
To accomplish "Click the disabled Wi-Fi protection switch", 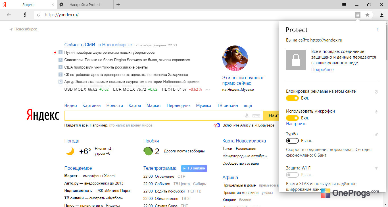I will click(x=292, y=175).
